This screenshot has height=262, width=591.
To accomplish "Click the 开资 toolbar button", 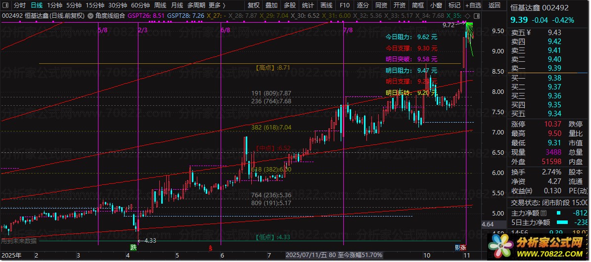I will [400, 5].
